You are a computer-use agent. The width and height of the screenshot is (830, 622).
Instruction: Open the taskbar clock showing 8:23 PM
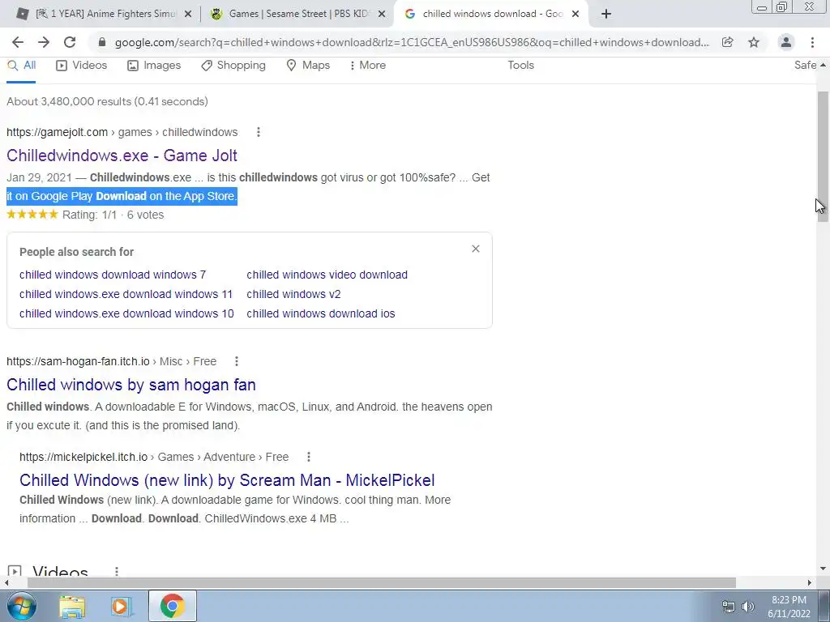click(x=789, y=607)
